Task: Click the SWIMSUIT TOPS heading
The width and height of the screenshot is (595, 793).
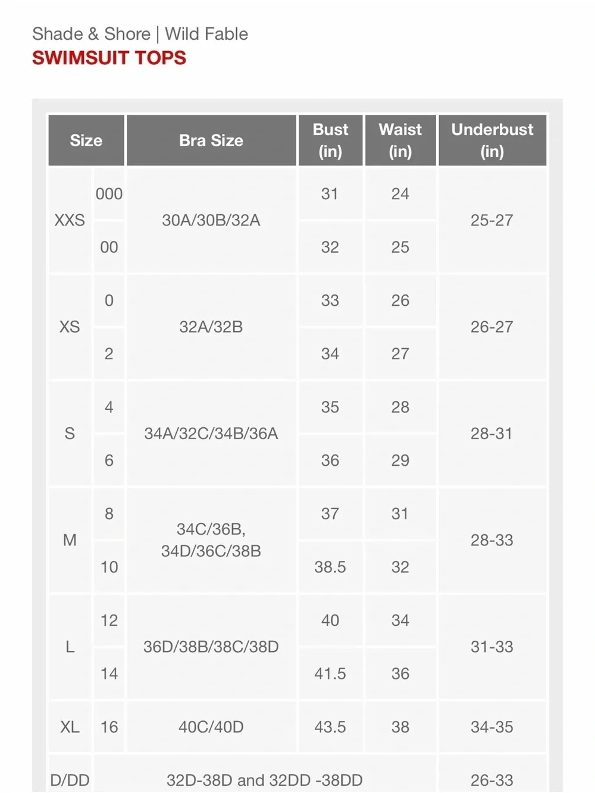Action: tap(109, 58)
